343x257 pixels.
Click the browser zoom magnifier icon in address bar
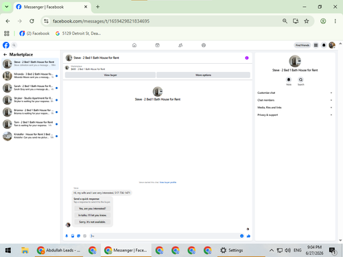point(285,21)
